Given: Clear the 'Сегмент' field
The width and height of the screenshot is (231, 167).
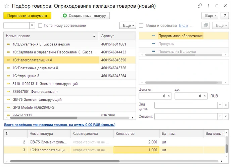Looking at the screenshot, I should [x=226, y=116].
